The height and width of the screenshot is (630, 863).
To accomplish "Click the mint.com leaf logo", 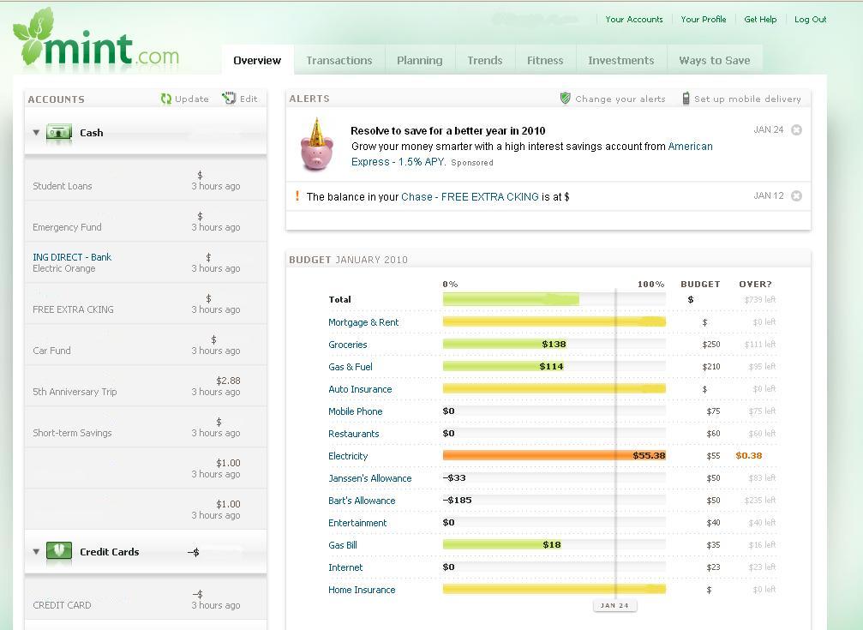I will tap(96, 39).
